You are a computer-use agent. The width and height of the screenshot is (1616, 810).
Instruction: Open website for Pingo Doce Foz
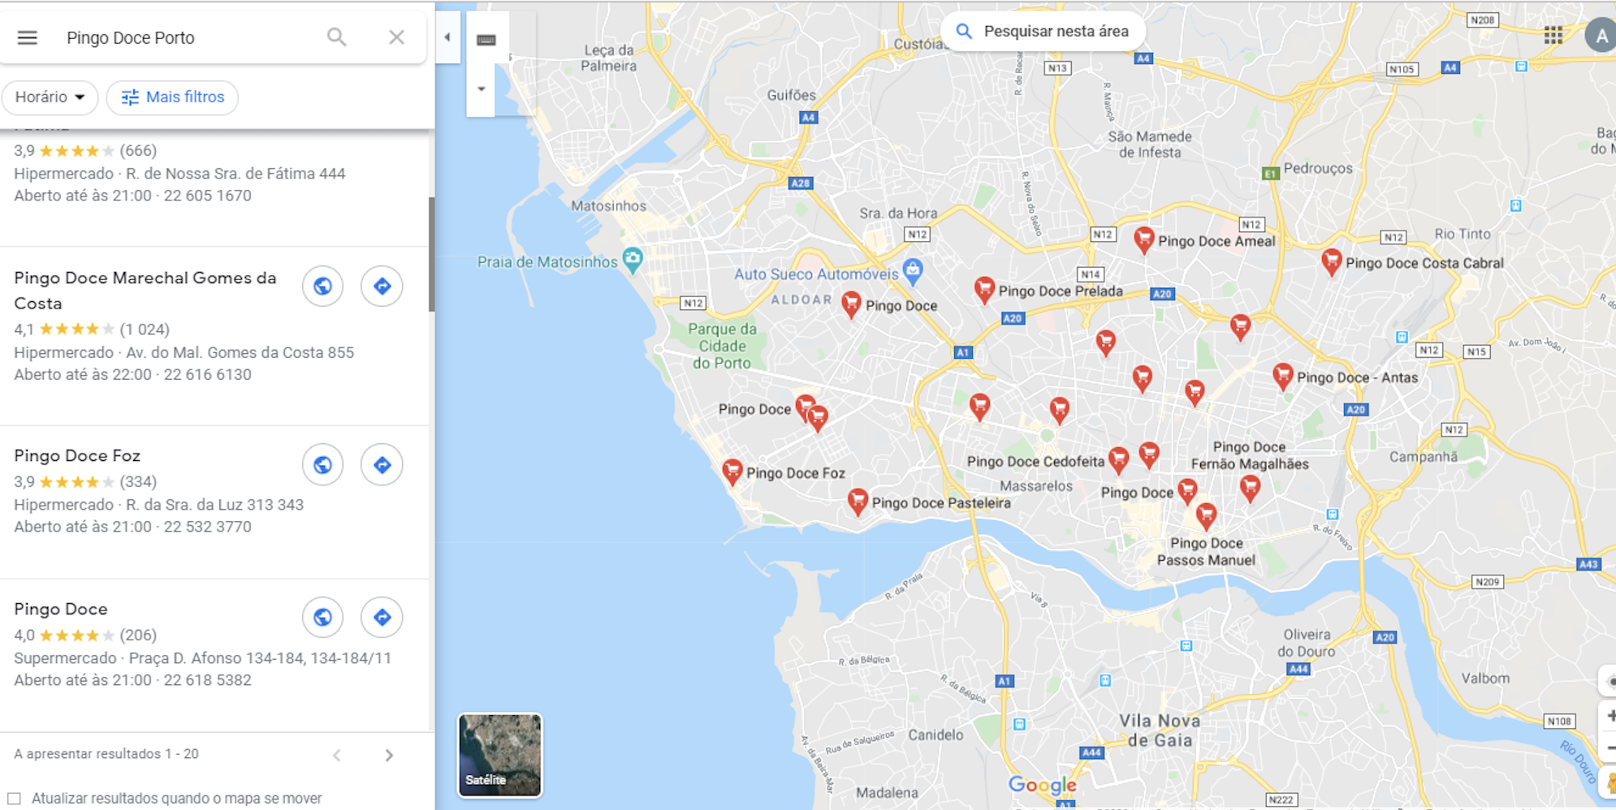point(322,465)
